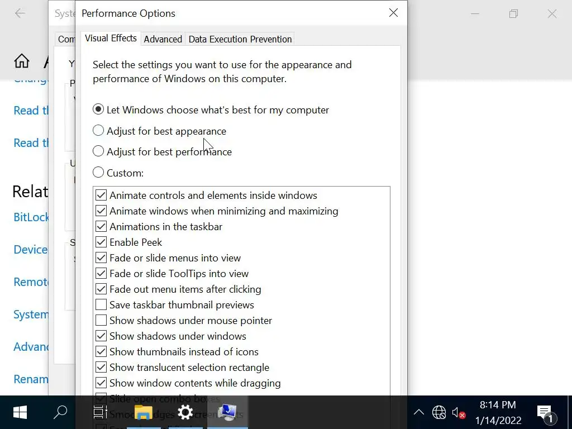Enable Save taskbar thumbnail previews
572x429 pixels.
point(174,304)
